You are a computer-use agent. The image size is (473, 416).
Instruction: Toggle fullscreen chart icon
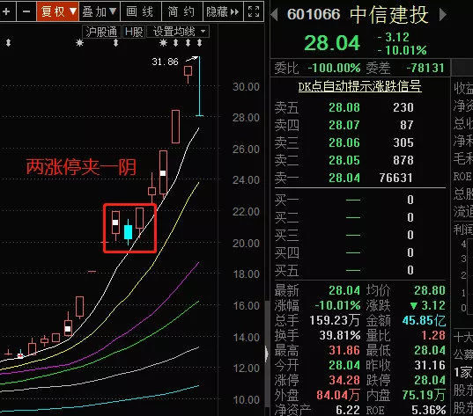point(254,11)
